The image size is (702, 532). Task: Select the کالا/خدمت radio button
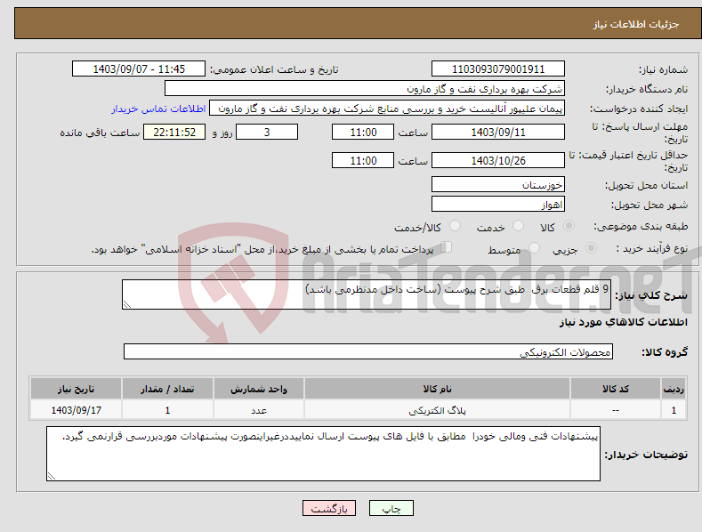click(455, 226)
